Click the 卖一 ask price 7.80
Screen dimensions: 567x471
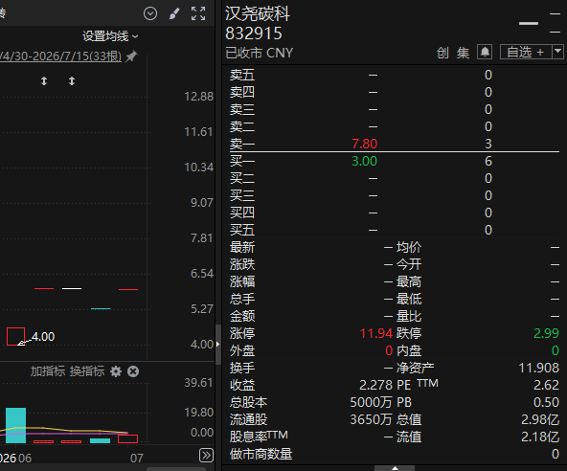click(x=365, y=144)
